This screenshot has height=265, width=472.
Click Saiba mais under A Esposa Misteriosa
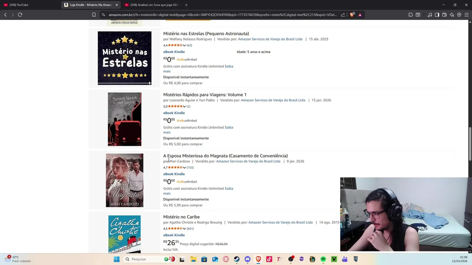coord(229,188)
